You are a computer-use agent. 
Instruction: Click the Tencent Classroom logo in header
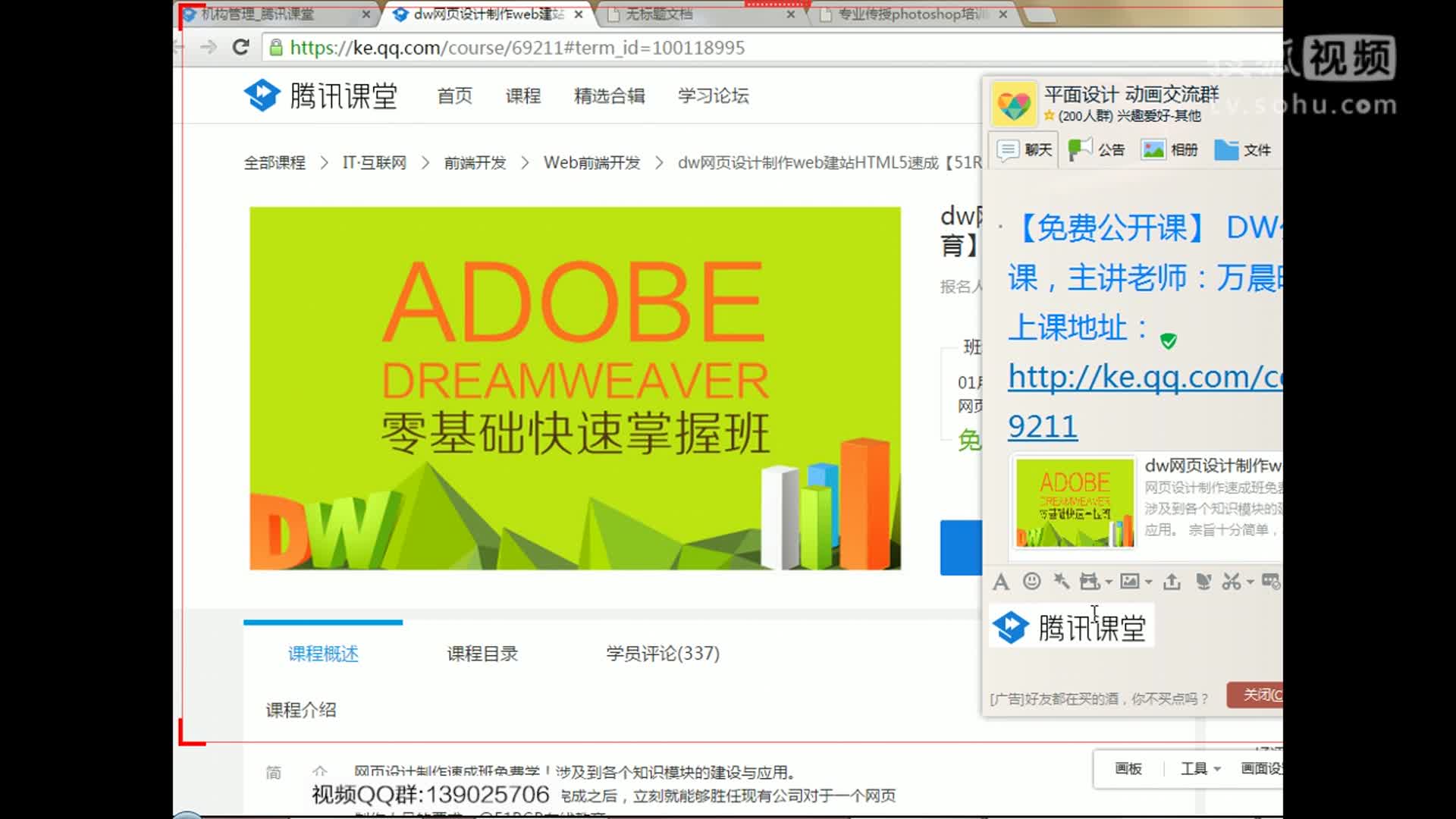coord(321,96)
